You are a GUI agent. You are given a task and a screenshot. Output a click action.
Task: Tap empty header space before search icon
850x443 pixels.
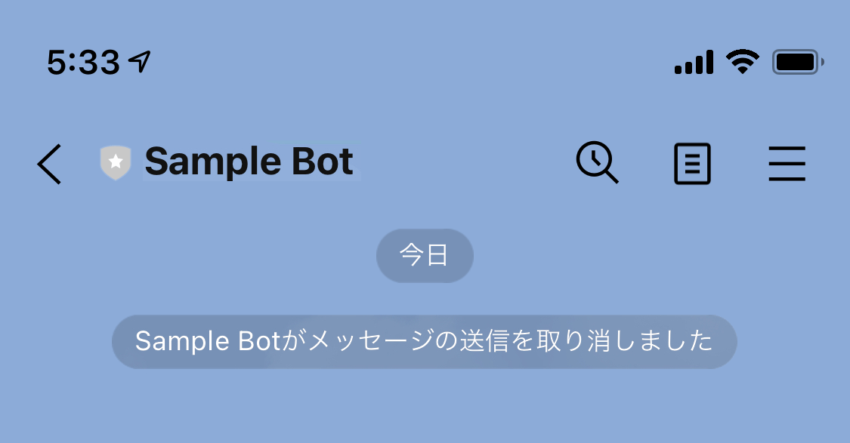[468, 162]
